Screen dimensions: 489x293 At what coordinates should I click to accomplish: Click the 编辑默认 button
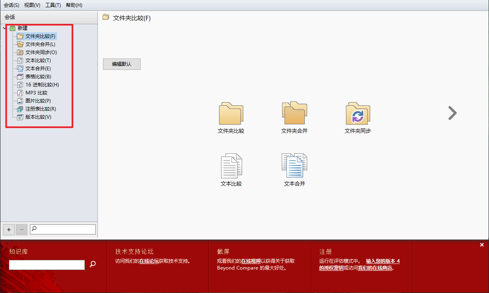[122, 64]
